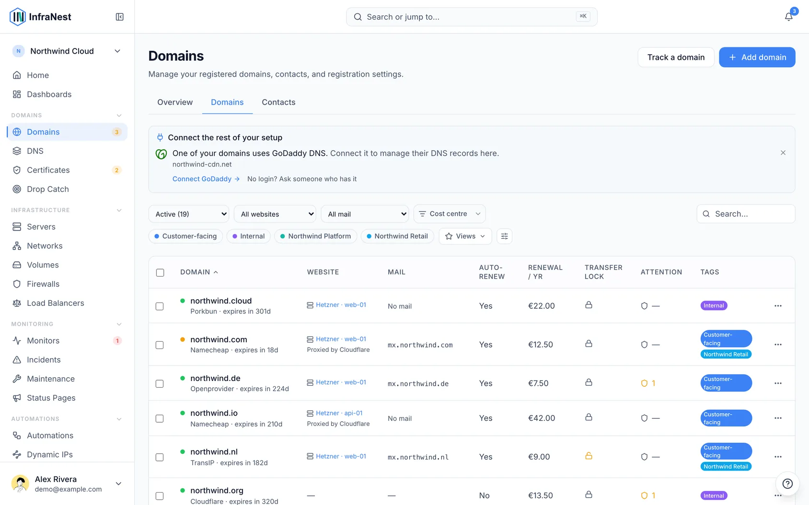
Task: Open Volumes section
Action: pos(67,265)
